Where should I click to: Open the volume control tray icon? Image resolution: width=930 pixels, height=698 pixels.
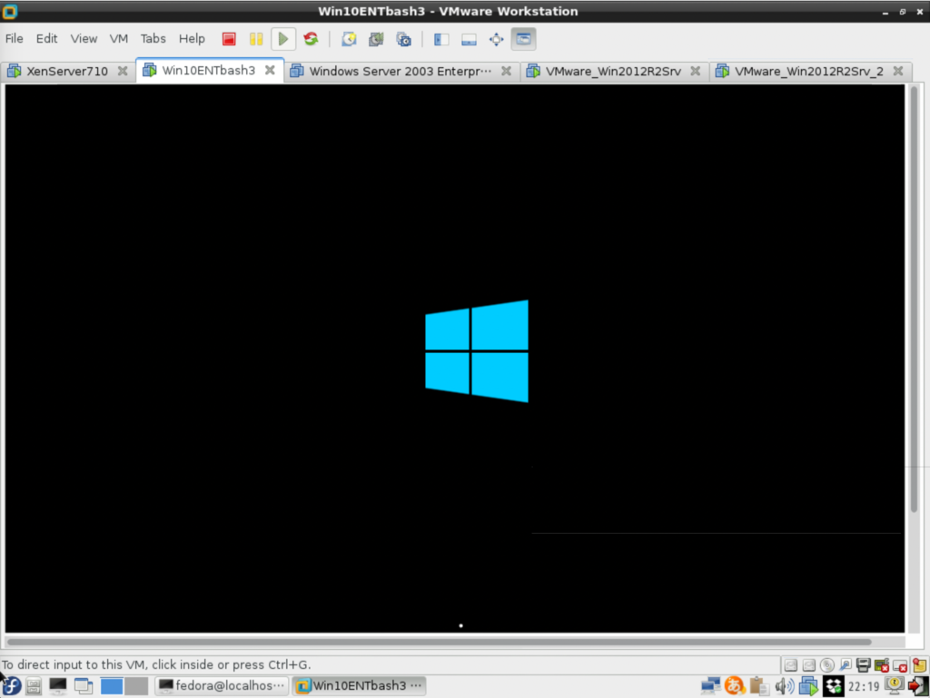point(784,685)
